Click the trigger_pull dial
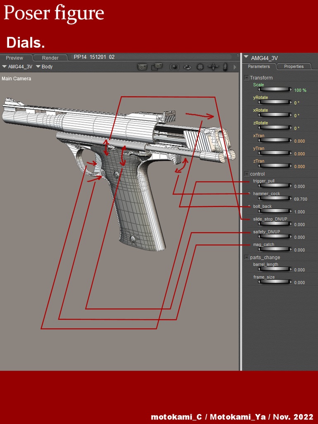Viewport: 318px width, 424px height. click(x=275, y=186)
